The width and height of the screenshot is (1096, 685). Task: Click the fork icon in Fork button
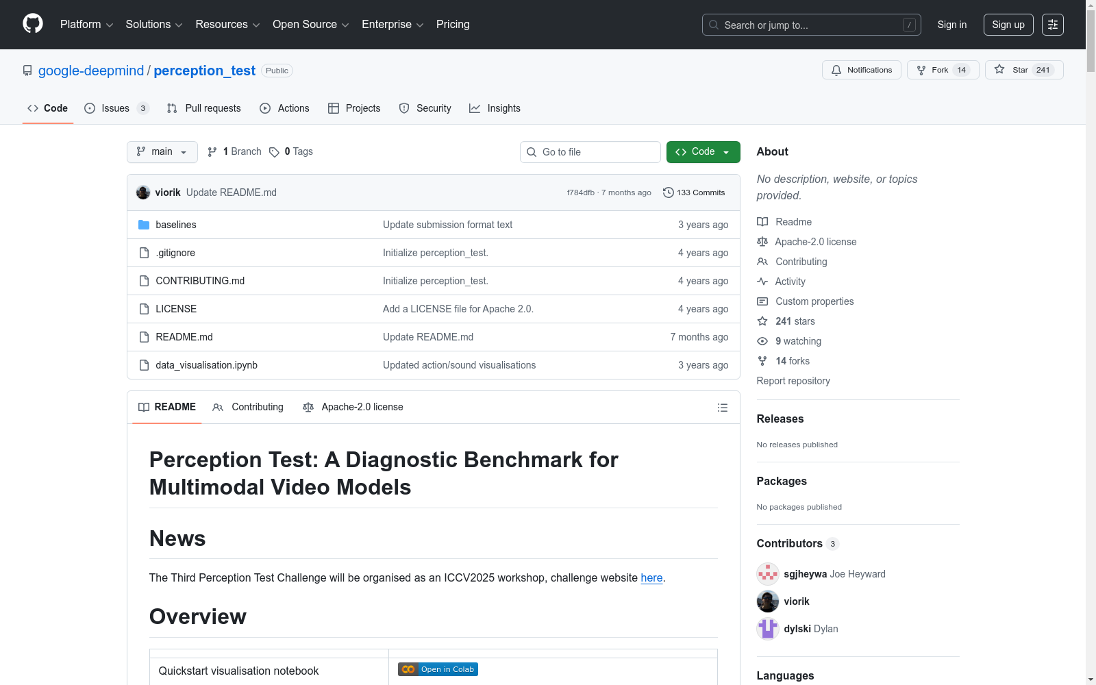pos(921,70)
